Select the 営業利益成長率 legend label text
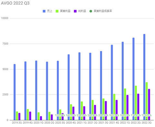Viewport: 155px width, 127px height. coord(103,11)
